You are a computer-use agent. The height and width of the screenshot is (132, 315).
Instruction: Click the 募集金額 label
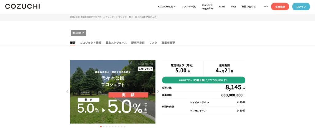pos(167,95)
